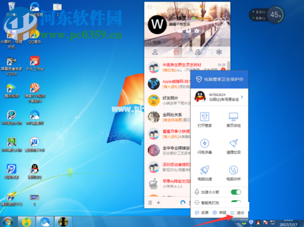Open 金华专业嫁接茶 conversation row
This screenshot has width=304, height=227.
point(168,150)
